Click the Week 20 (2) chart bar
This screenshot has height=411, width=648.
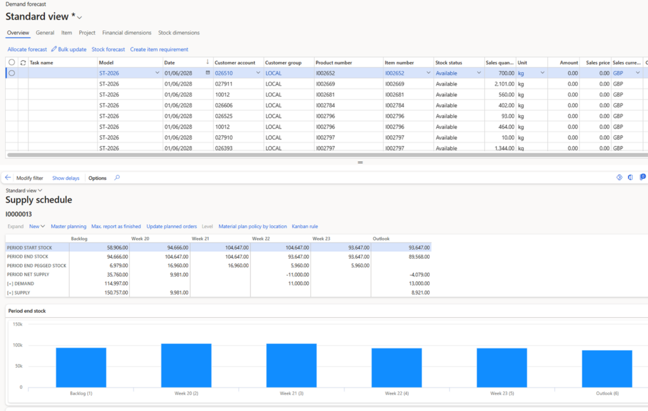click(x=187, y=365)
